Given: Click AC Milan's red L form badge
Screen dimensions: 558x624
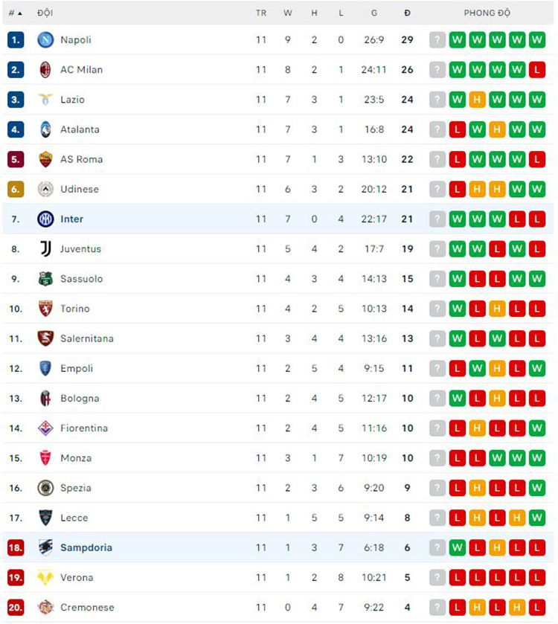Looking at the screenshot, I should [537, 70].
